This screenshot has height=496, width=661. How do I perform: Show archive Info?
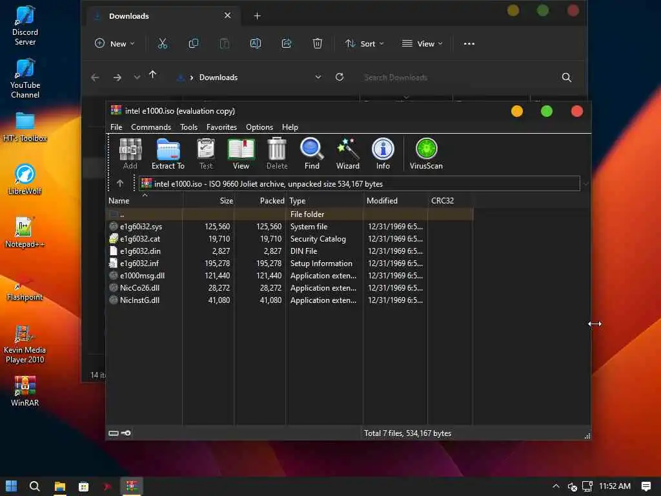pos(383,154)
